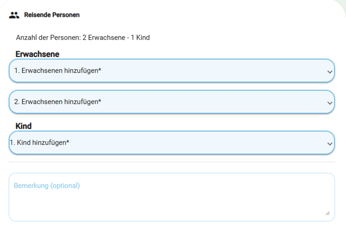Click the '2 Erwachsene' count text

104,38
